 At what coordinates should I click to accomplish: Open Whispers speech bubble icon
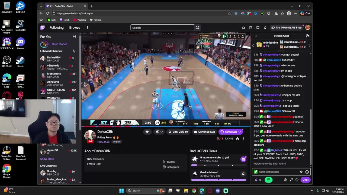(x=258, y=28)
